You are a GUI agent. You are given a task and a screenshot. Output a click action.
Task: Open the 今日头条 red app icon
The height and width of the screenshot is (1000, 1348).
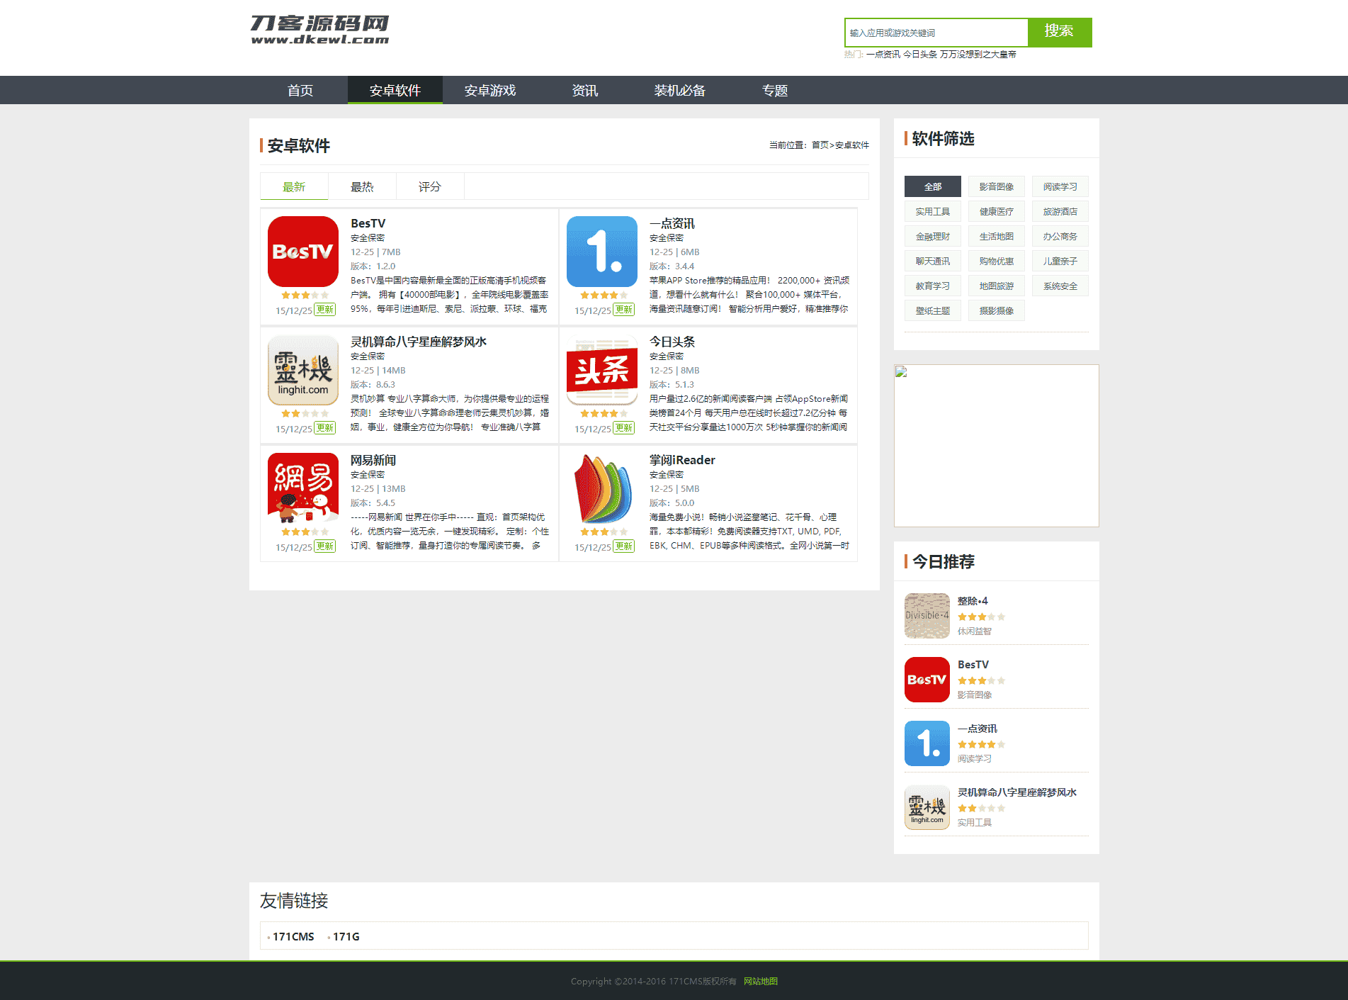pyautogui.click(x=602, y=370)
